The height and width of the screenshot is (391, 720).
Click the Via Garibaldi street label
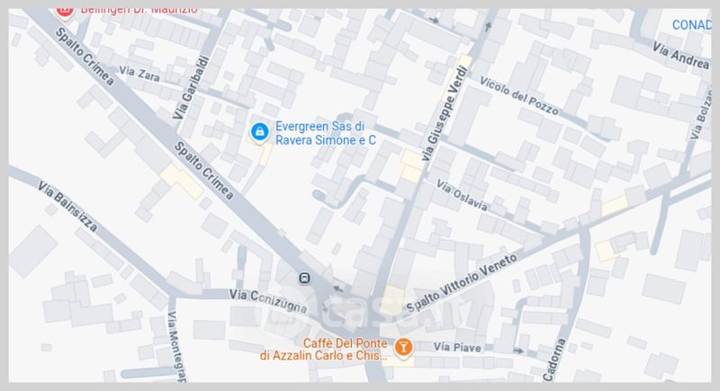[191, 88]
